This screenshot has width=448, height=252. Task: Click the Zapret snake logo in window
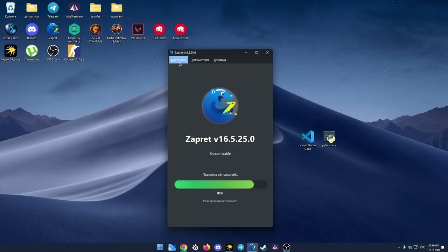click(x=220, y=106)
